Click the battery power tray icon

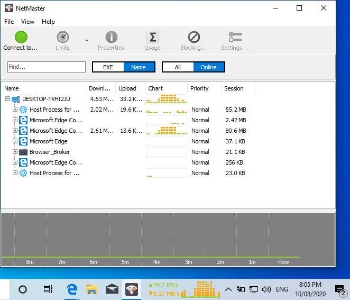pos(241,289)
